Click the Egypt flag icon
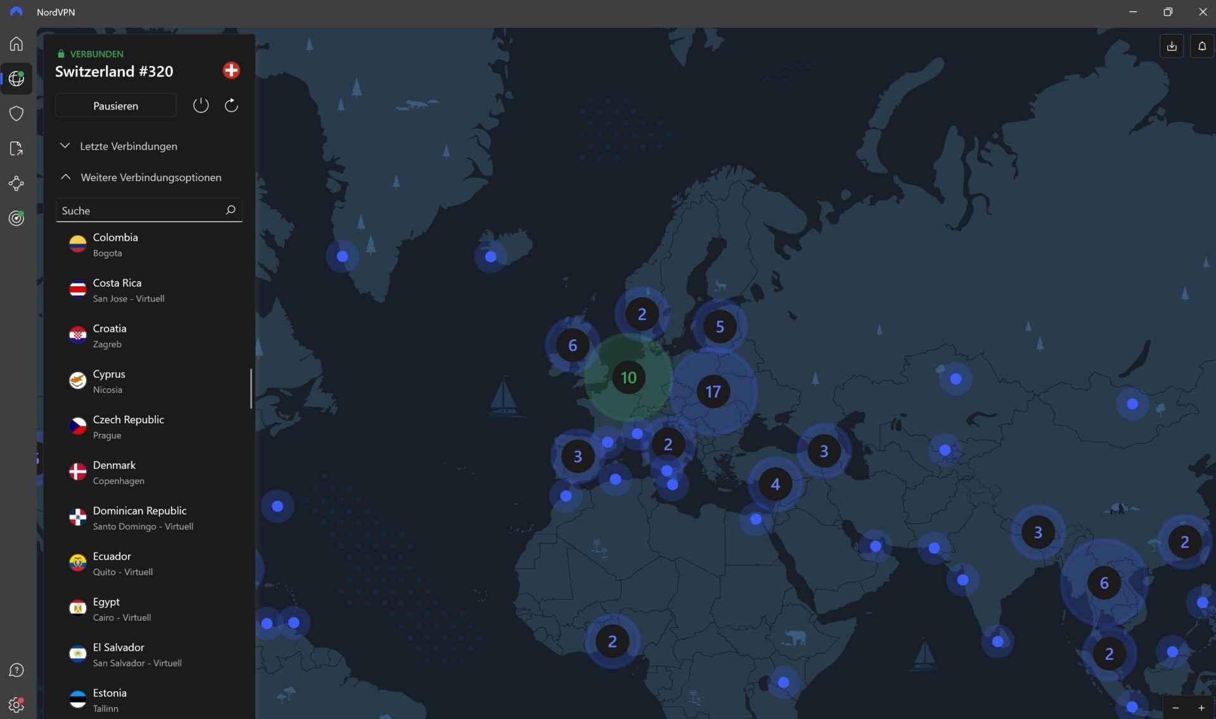Image resolution: width=1216 pixels, height=719 pixels. (x=78, y=608)
